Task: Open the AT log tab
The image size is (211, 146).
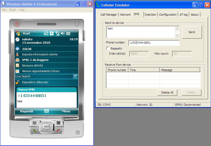Action: [183, 15]
